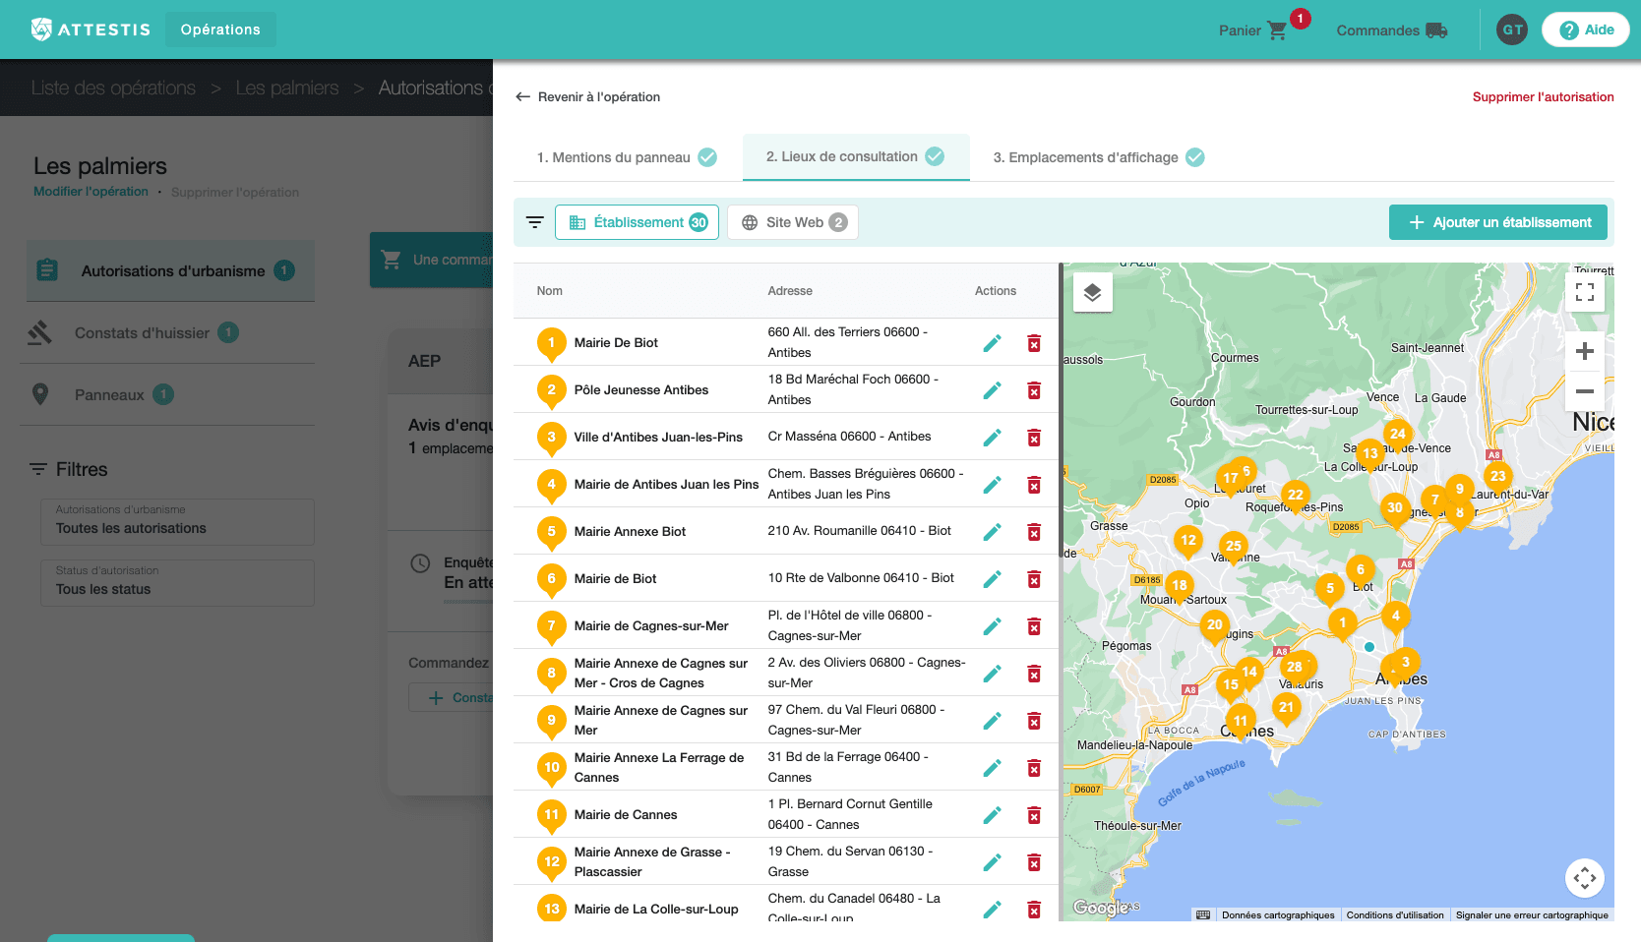Delete the Pôle Jeunesse Antibes entry
This screenshot has height=942, width=1641.
[1034, 390]
